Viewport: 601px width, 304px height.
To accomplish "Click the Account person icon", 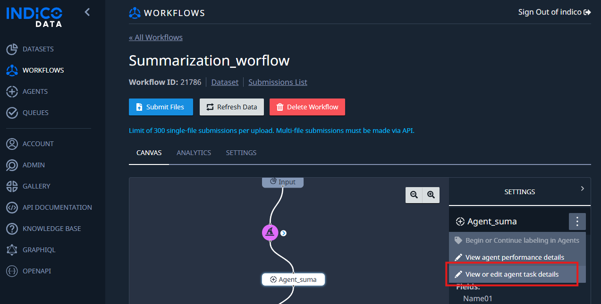I will [12, 144].
